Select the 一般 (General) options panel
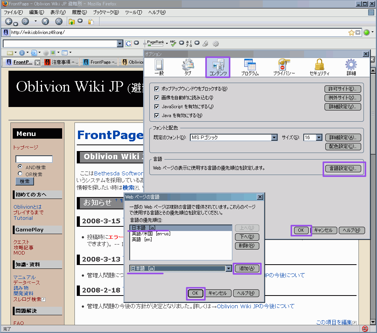The image size is (377, 333). click(x=159, y=67)
